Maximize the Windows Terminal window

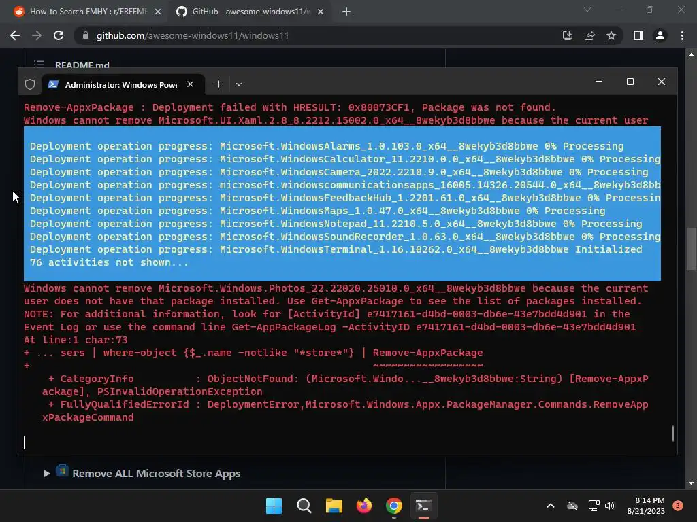(x=630, y=82)
